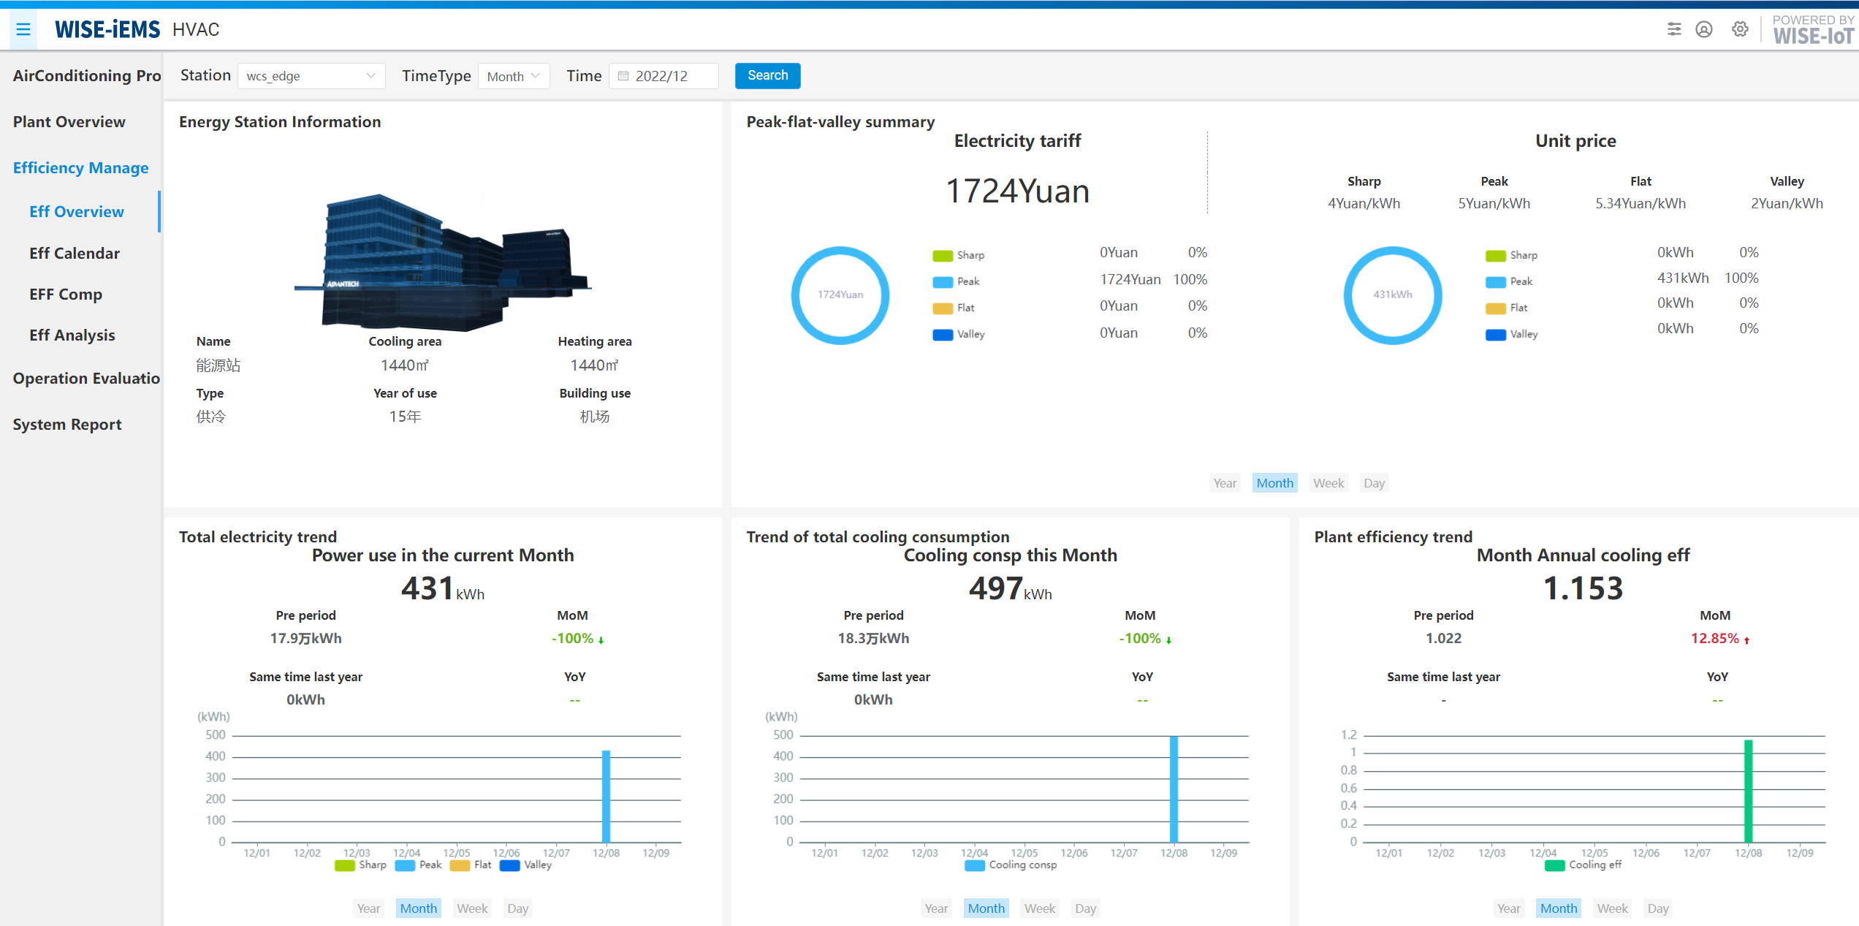The image size is (1859, 926).
Task: Open the Station wcs_edge dropdown
Action: pyautogui.click(x=311, y=76)
